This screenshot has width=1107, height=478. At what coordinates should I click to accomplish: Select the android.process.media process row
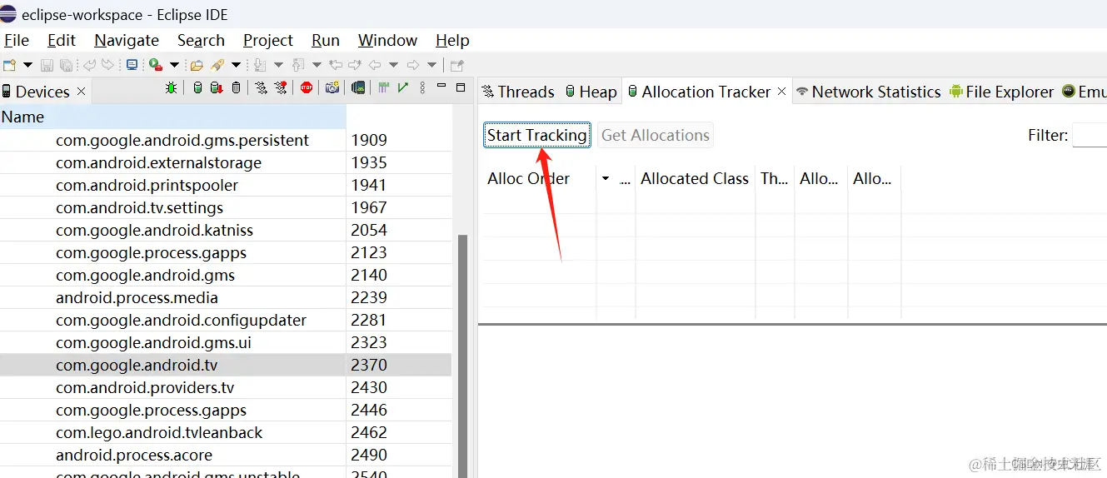point(226,297)
